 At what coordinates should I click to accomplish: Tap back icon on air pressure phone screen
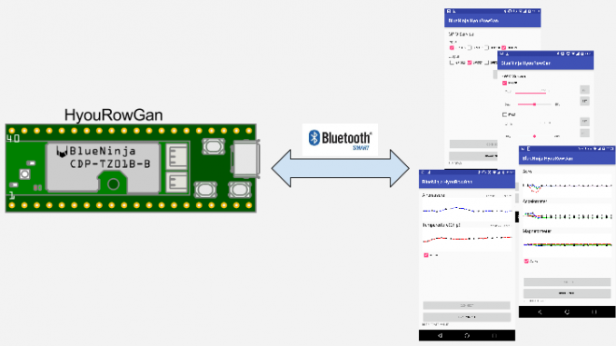click(x=440, y=335)
